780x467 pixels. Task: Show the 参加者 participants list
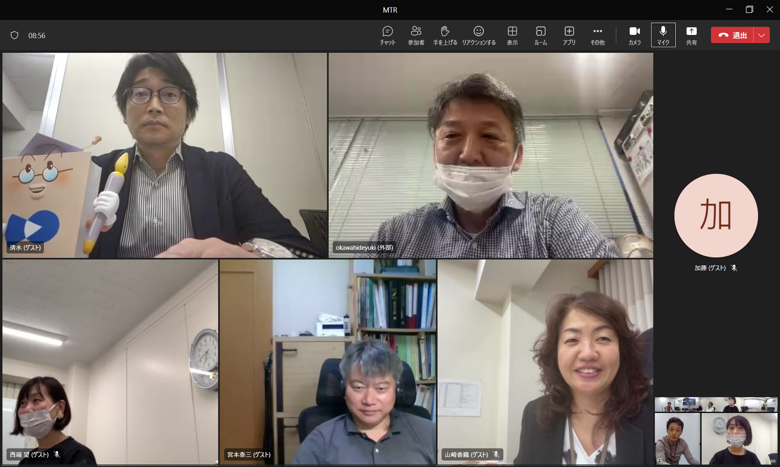(416, 35)
